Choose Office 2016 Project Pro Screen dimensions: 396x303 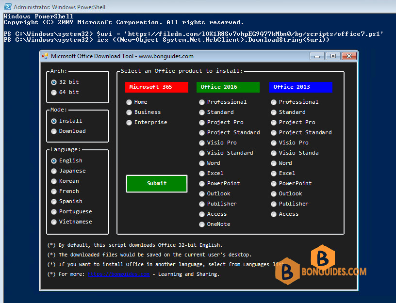[221, 122]
